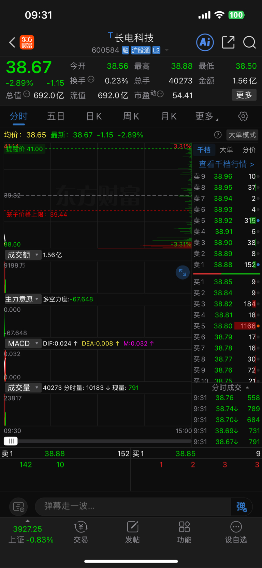Open the 东方财富 logo icon
The image size is (262, 568).
27,42
